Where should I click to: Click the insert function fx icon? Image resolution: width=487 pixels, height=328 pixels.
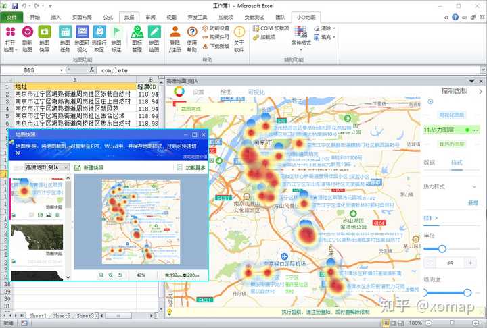click(92, 70)
